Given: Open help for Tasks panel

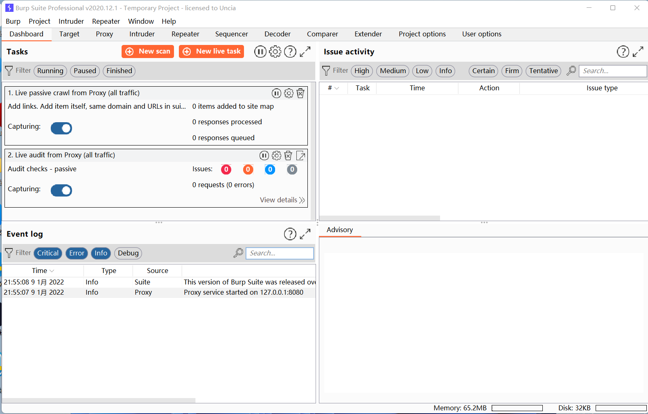Looking at the screenshot, I should point(290,51).
